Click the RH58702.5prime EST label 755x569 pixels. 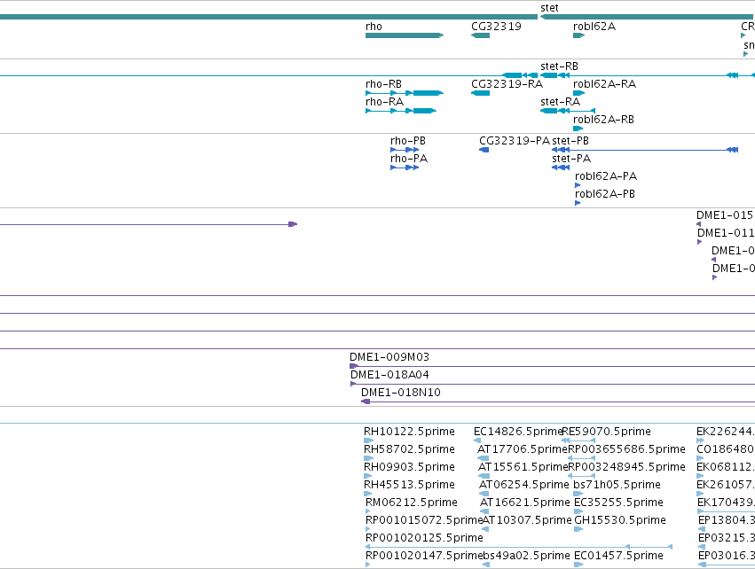409,449
